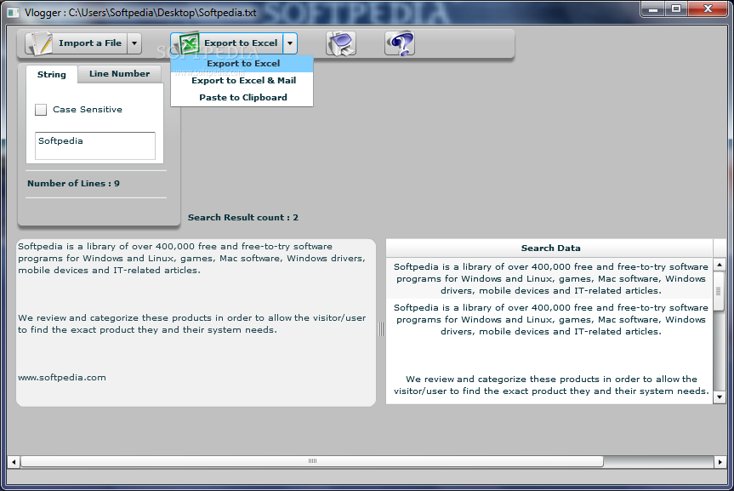Select Export to Excel menu entry

[x=242, y=64]
